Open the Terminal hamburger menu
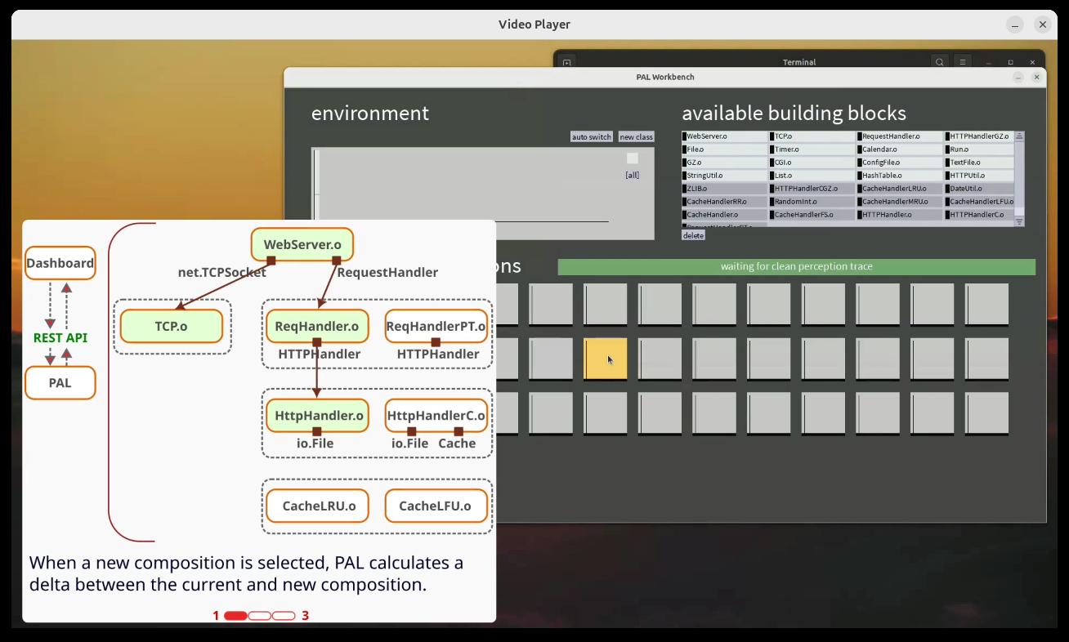This screenshot has width=1069, height=642. (x=964, y=62)
